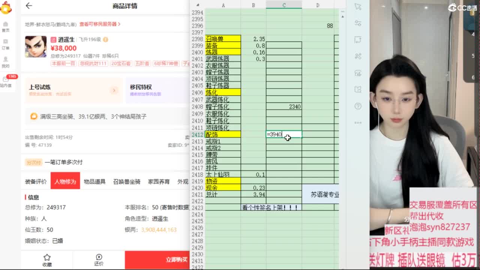The width and height of the screenshot is (480, 270).
Task: Open the tools icon in spreadsheet sidebar
Action: 358,56
